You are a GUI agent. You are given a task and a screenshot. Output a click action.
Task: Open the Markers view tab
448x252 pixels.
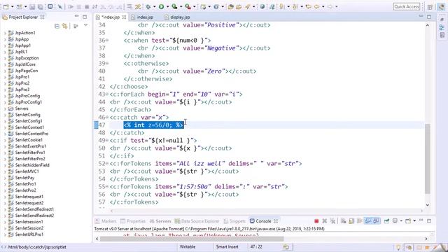click(106, 221)
